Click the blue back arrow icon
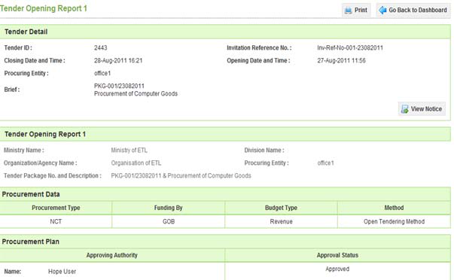This screenshot has width=454, height=280. click(382, 10)
